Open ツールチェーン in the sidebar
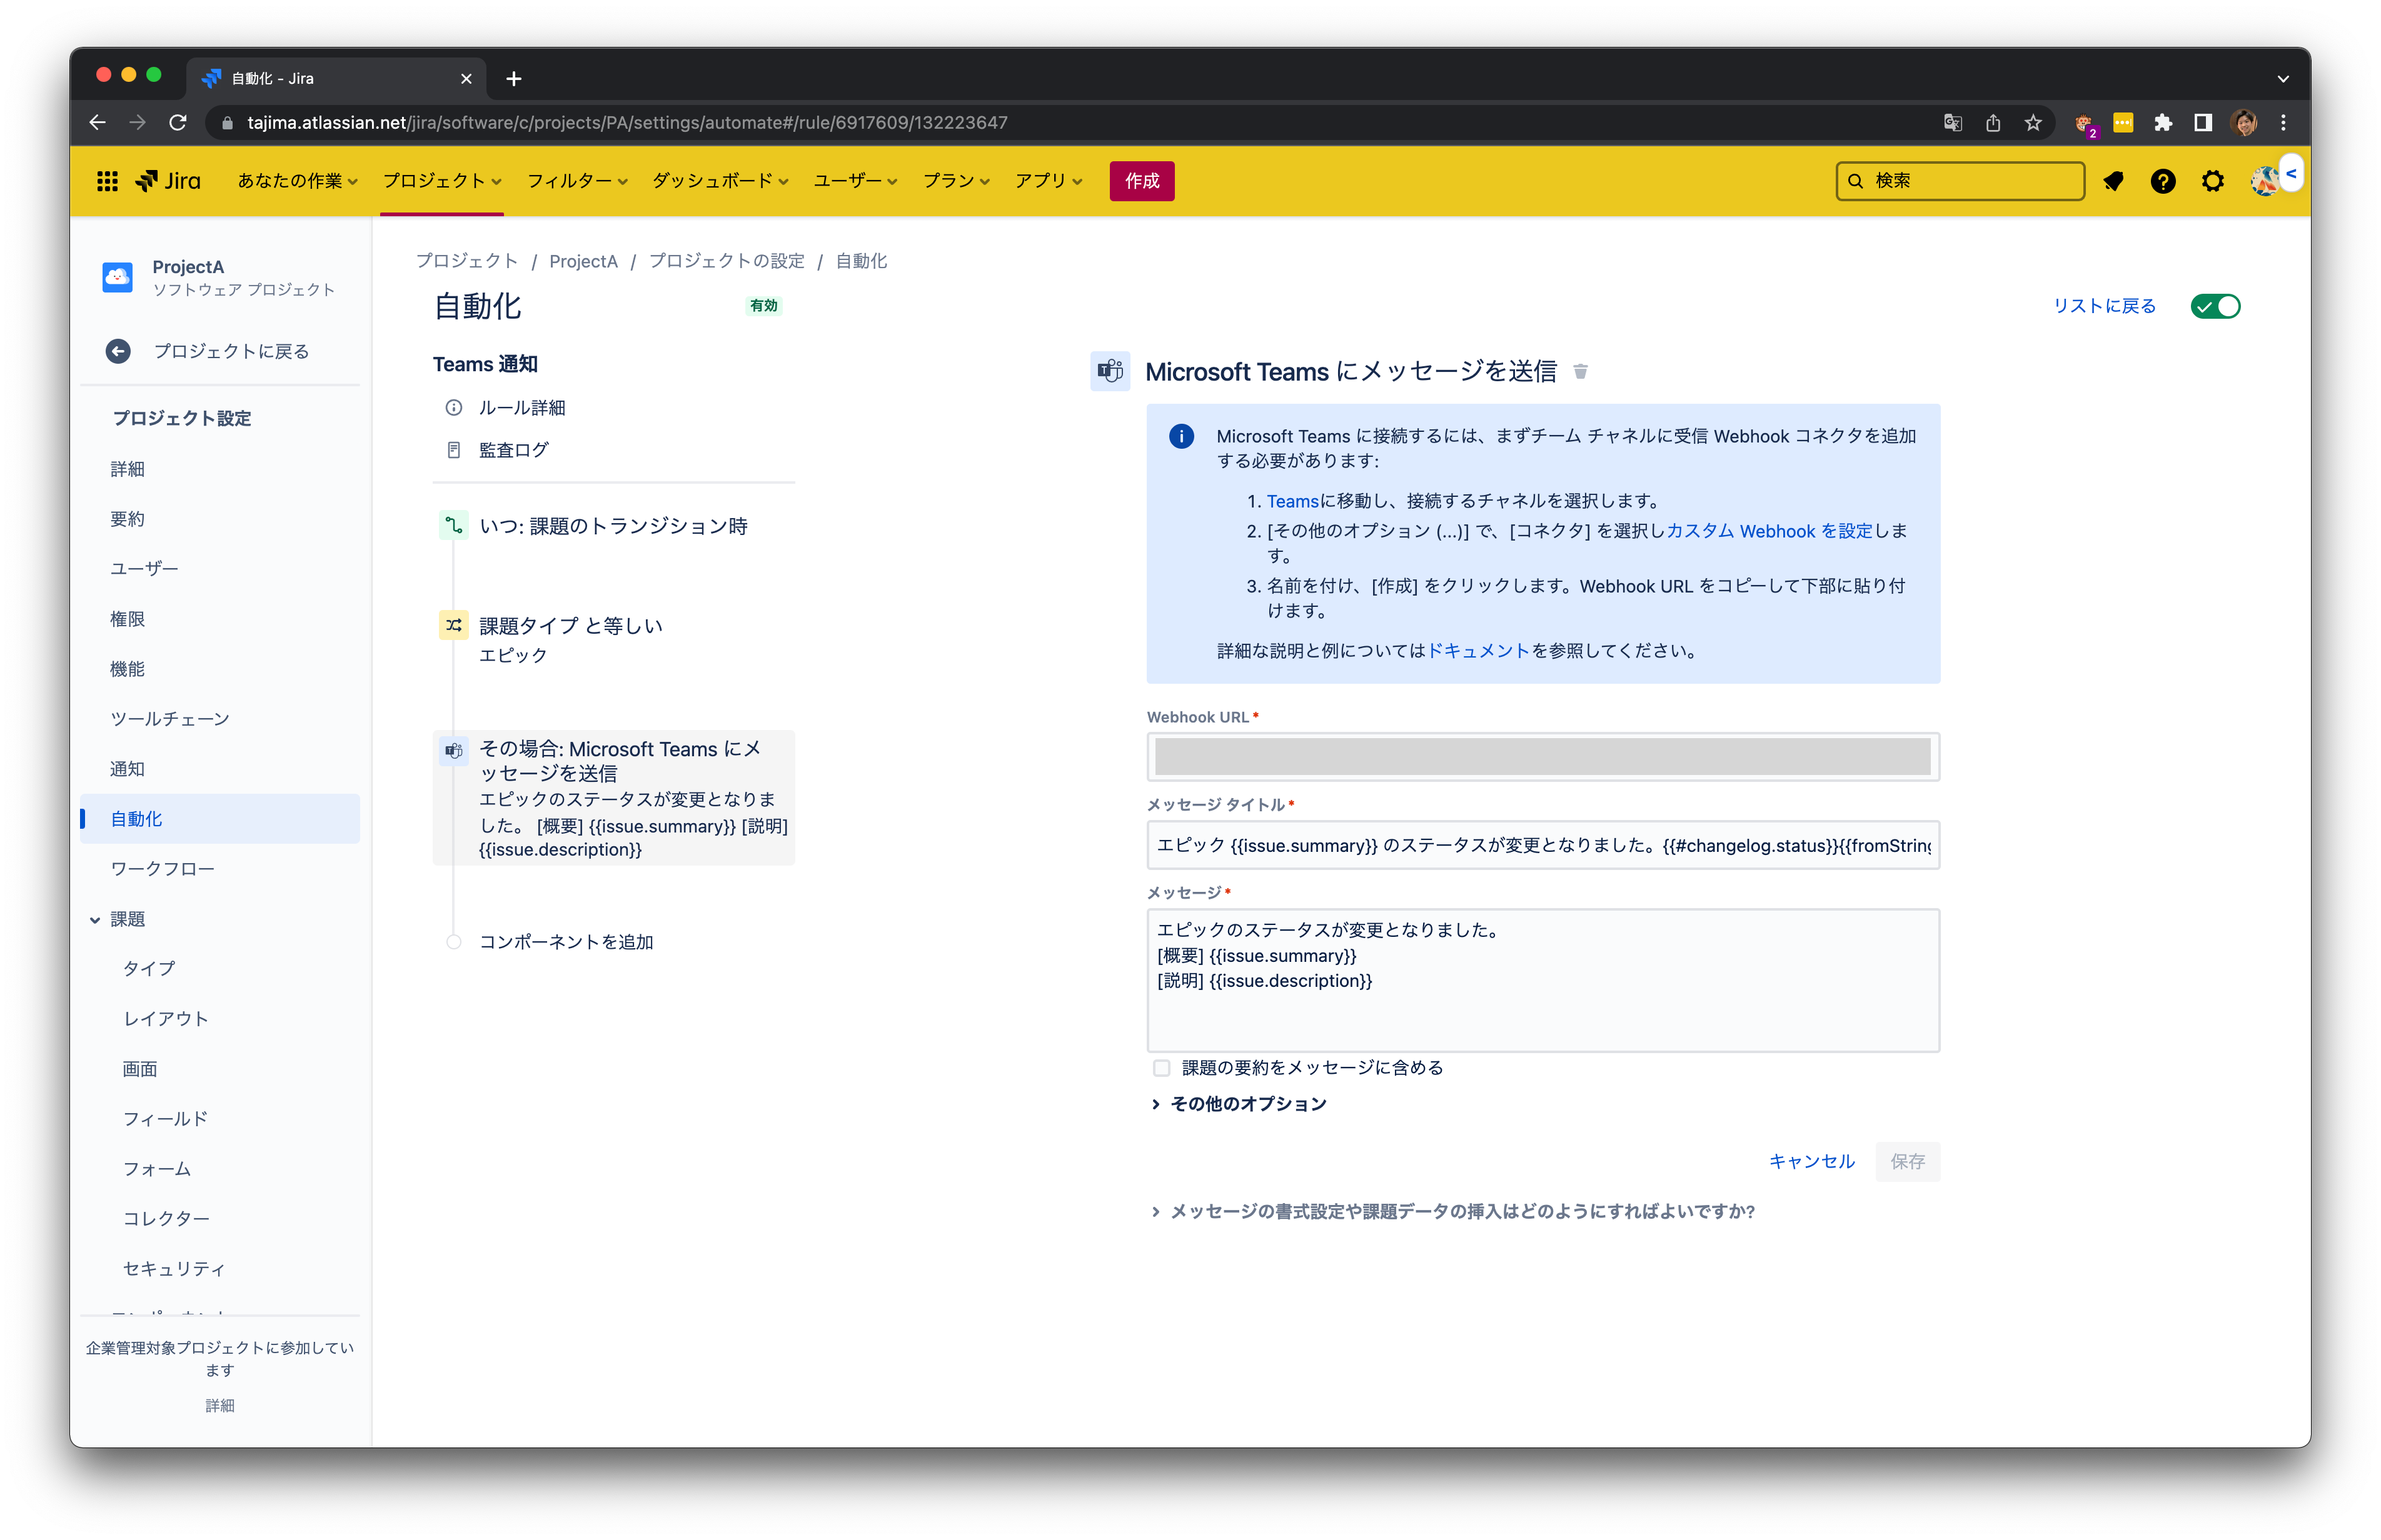 [x=170, y=720]
